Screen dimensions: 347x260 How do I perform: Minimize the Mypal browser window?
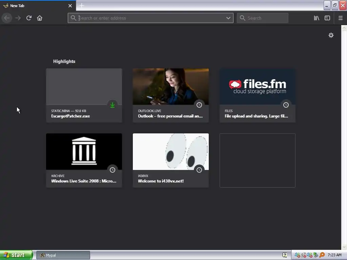[x=327, y=5]
